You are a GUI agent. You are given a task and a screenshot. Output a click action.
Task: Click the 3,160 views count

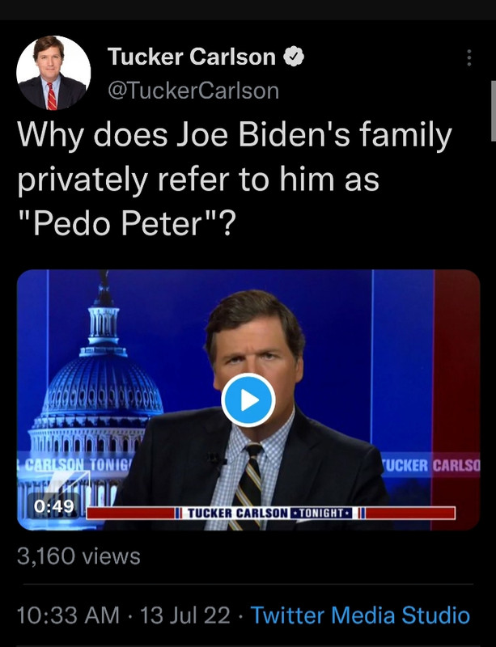tap(78, 556)
